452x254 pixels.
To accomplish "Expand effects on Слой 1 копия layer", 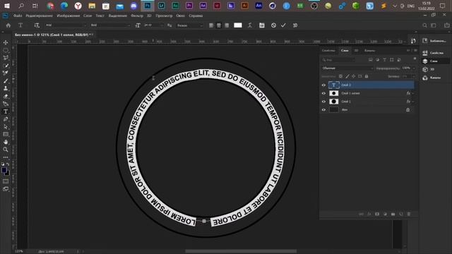I will click(413, 93).
